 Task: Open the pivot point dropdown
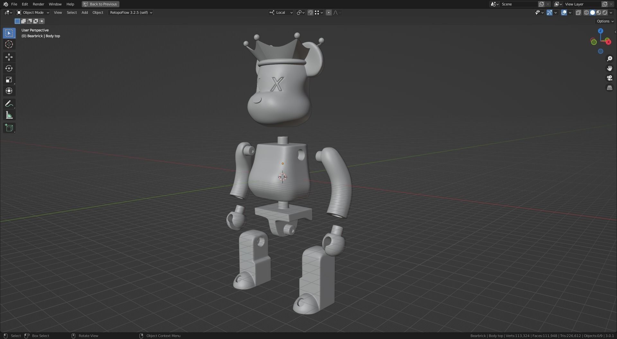tap(300, 13)
